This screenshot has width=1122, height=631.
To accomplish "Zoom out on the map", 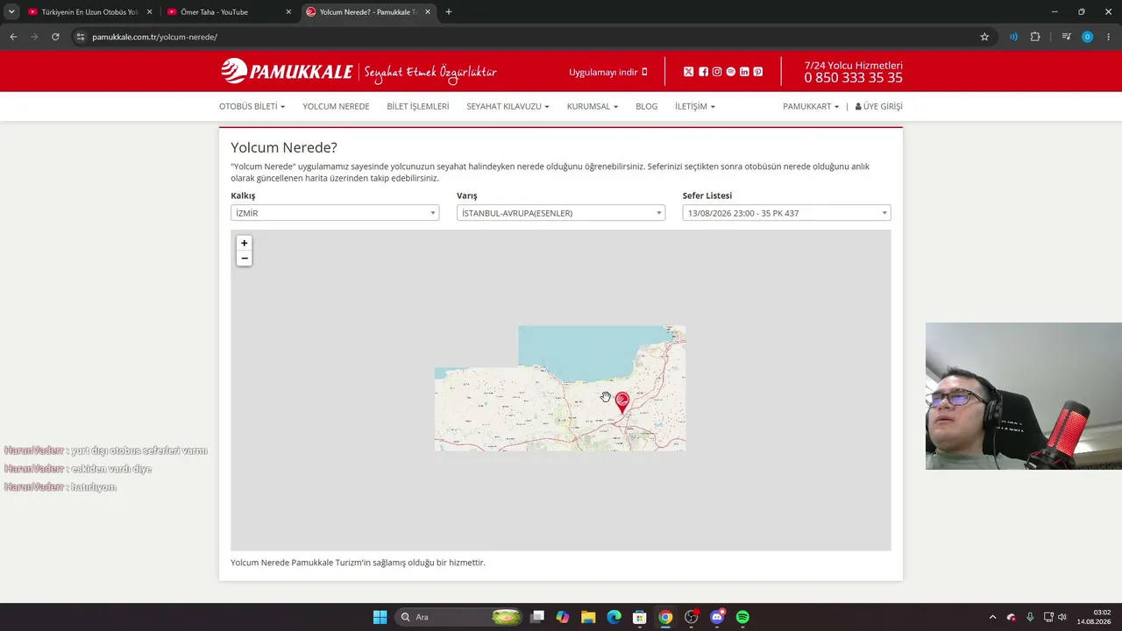I will (245, 259).
